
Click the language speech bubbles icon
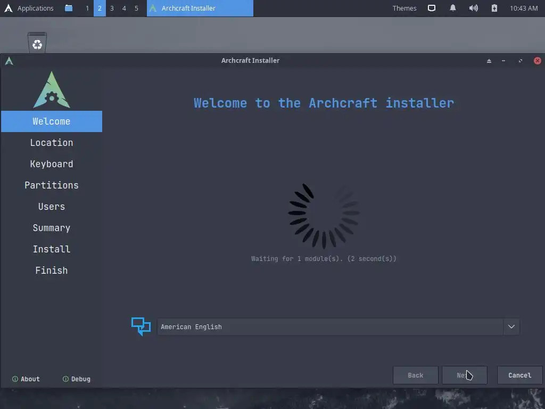click(x=141, y=326)
